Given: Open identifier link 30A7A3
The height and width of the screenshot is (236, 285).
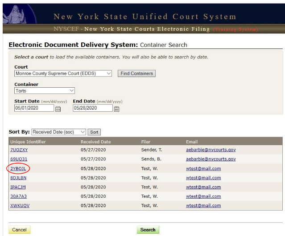Looking at the screenshot, I should coord(18,196).
